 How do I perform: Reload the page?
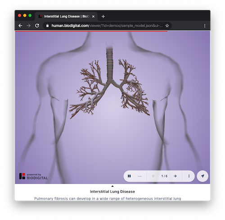pos(37,26)
